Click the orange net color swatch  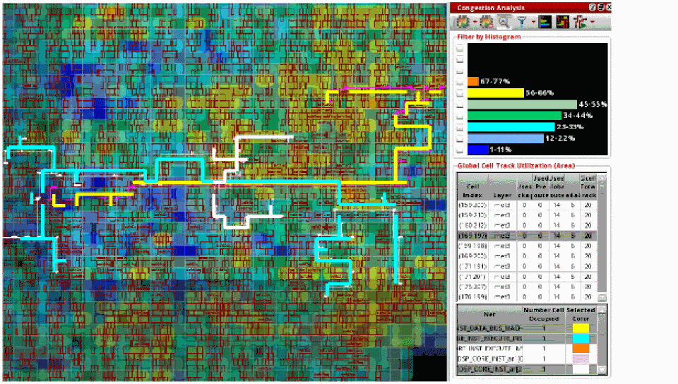581,348
